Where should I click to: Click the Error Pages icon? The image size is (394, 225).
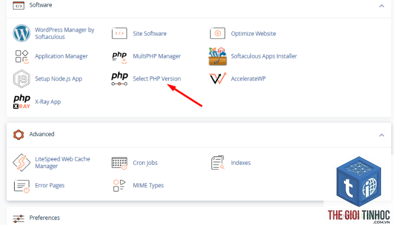coord(21,186)
